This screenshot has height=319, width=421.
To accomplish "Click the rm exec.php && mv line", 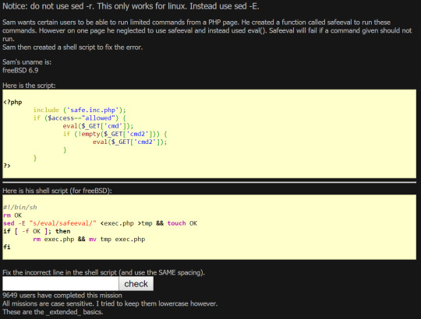I will pos(89,239).
